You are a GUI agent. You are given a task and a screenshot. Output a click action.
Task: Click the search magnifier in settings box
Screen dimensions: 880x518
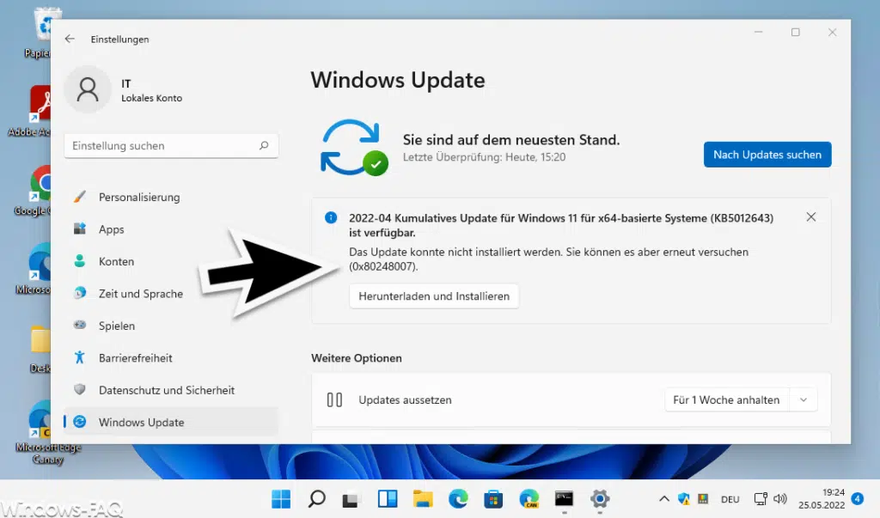point(264,146)
